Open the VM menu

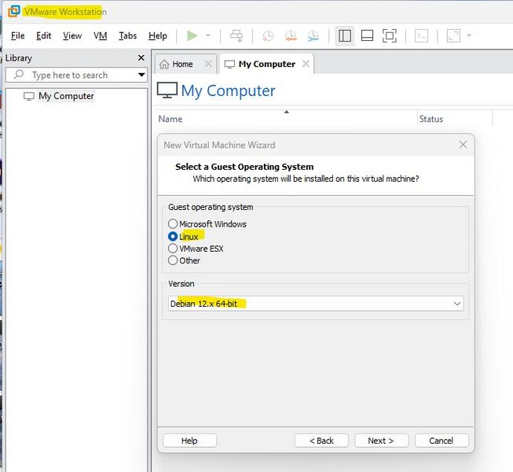pyautogui.click(x=100, y=35)
